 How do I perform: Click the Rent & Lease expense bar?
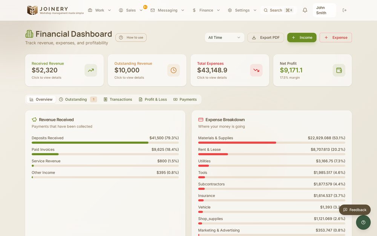(x=272, y=154)
